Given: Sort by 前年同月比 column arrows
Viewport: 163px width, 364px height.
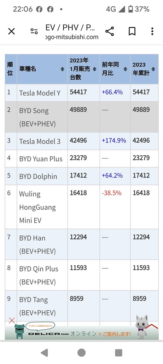Looking at the screenshot, I should tap(125, 69).
